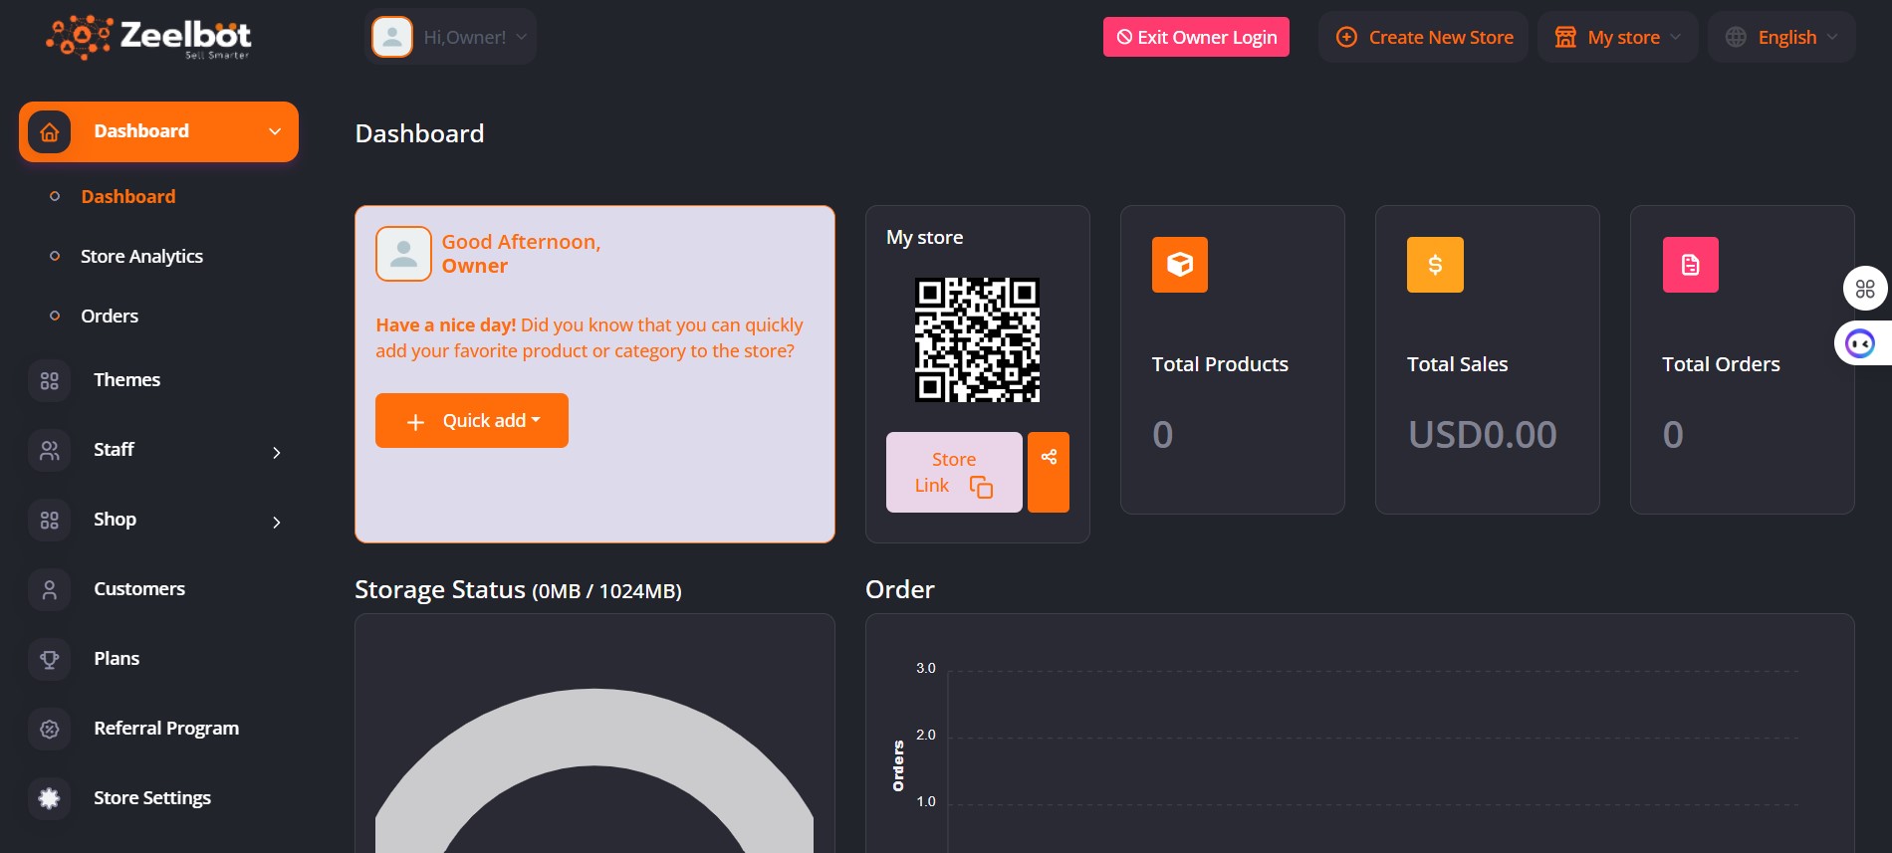Click the pink Total Orders document icon
This screenshot has height=853, width=1892.
1690,265
